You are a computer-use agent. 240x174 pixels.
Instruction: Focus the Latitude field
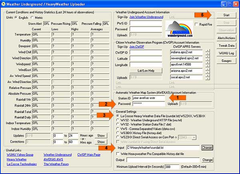click(146, 59)
